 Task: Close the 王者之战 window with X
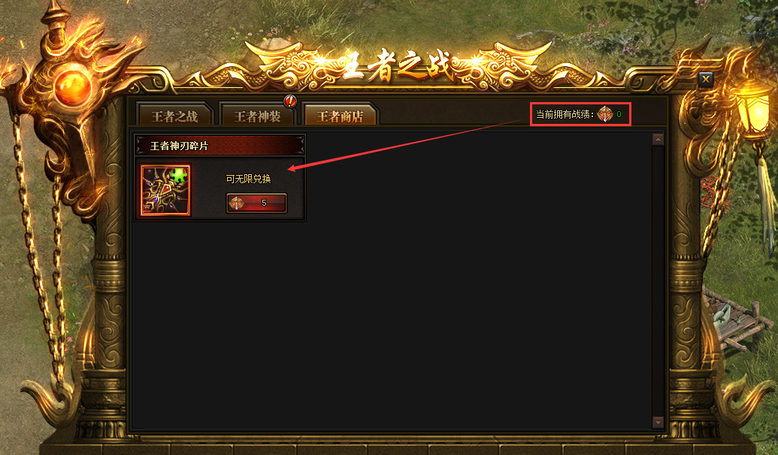[706, 79]
